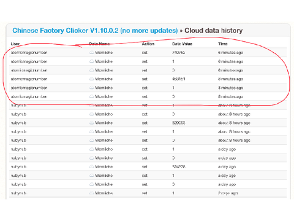This screenshot has height=221, width=294.
Task: Click the Time column header
Action: pyautogui.click(x=223, y=44)
